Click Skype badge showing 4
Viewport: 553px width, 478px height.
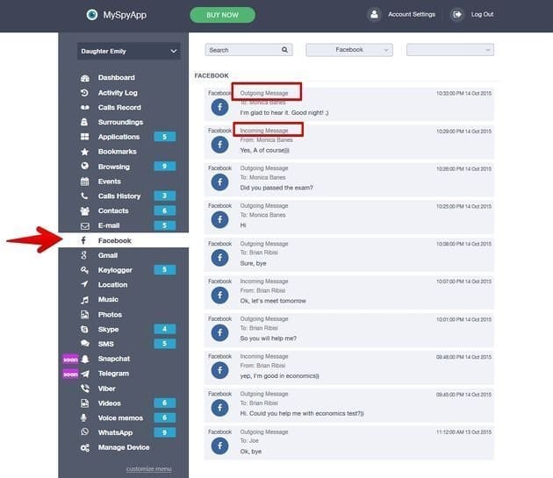point(165,329)
